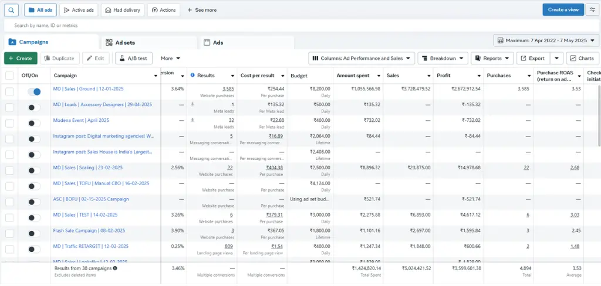601x286 pixels.
Task: Click the Budget column header
Action: (299, 76)
